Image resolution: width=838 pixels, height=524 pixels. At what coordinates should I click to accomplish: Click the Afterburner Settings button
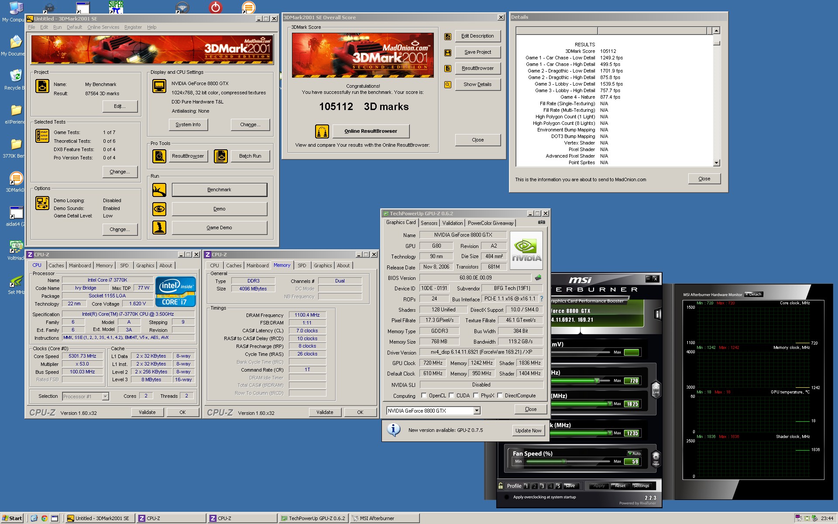pos(641,486)
